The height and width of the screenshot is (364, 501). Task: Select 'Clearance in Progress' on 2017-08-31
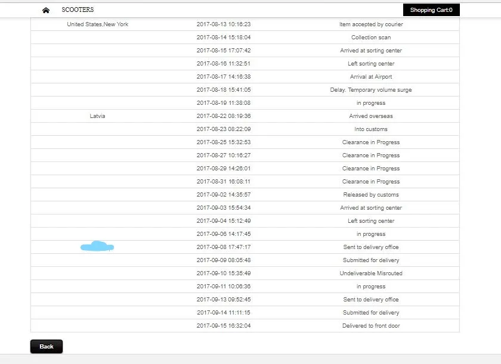[x=371, y=182]
